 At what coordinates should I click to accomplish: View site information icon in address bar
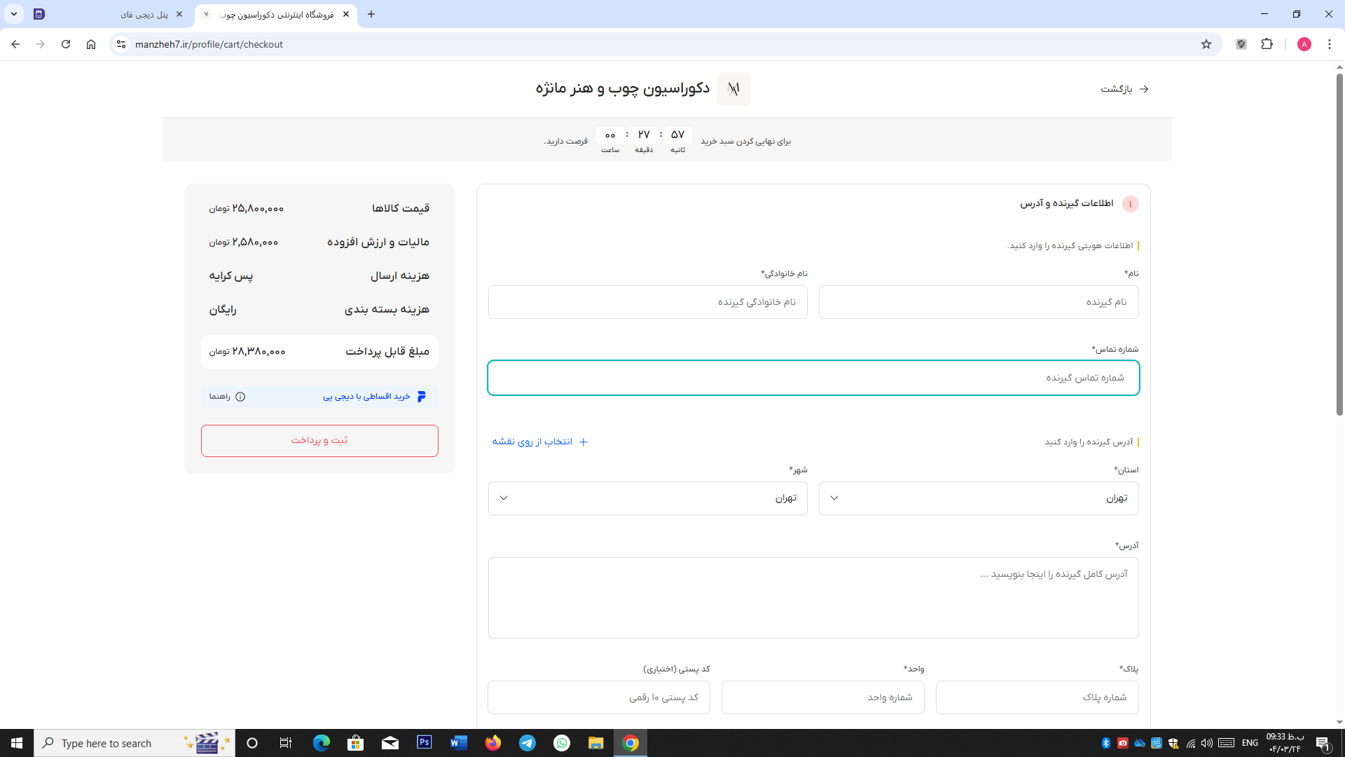121,44
